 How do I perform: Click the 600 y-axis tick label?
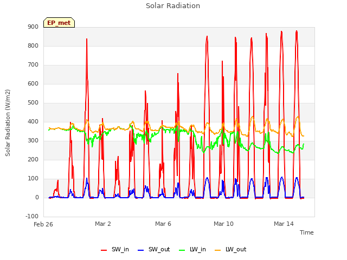[33, 84]
